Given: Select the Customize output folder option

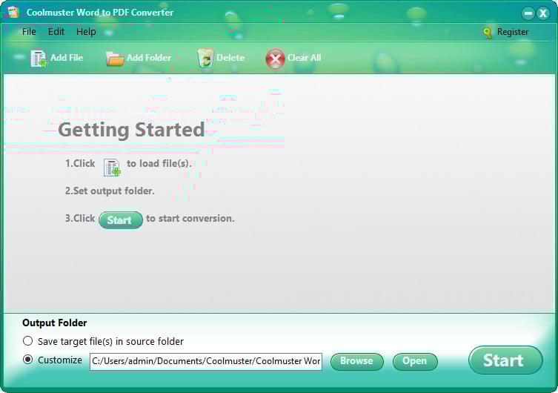Looking at the screenshot, I should click(27, 360).
